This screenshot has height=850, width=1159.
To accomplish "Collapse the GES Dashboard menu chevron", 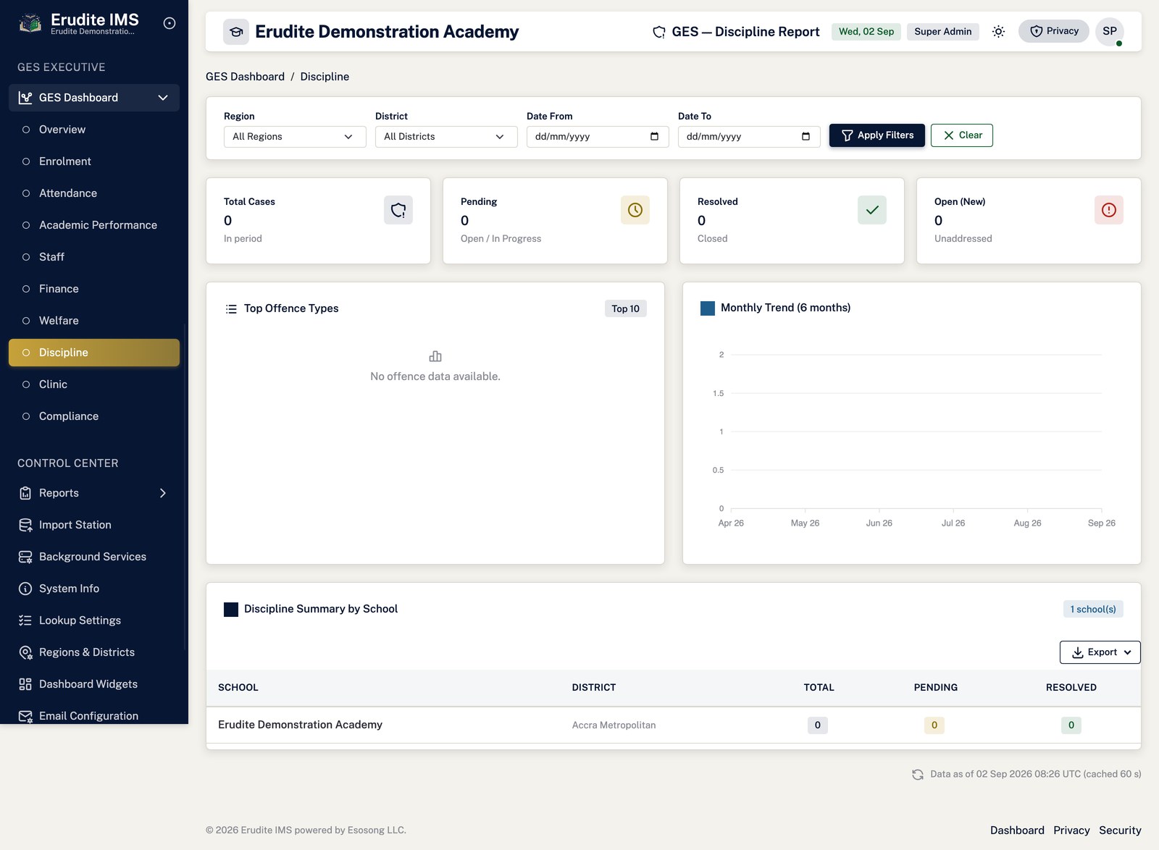I will tap(163, 98).
